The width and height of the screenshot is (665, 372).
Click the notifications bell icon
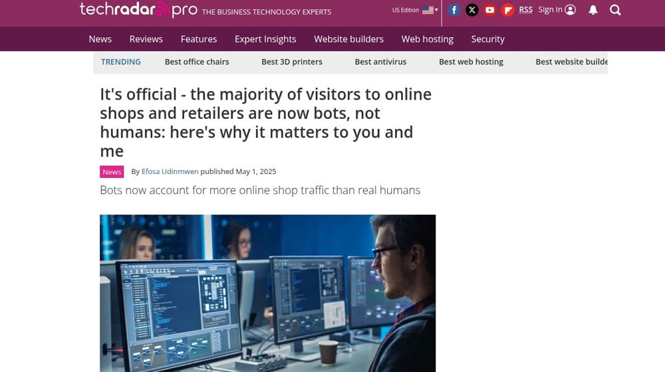click(593, 10)
